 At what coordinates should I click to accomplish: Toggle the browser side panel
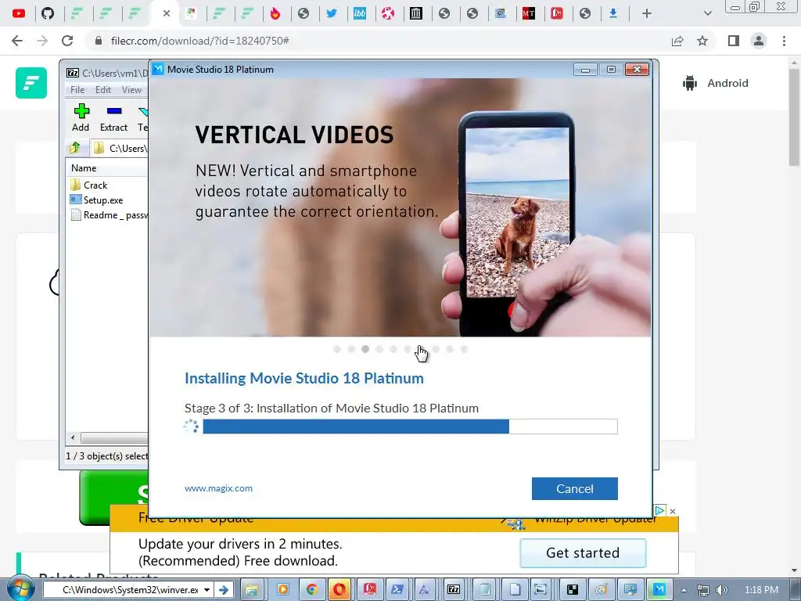pos(734,41)
